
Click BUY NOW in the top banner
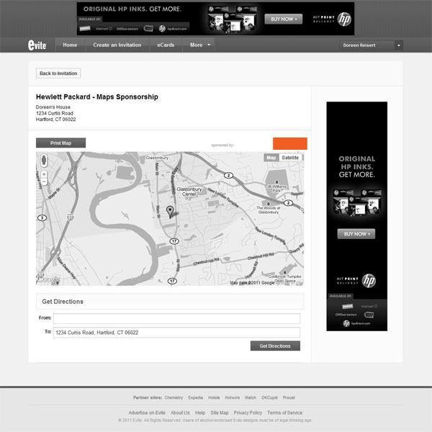(284, 19)
